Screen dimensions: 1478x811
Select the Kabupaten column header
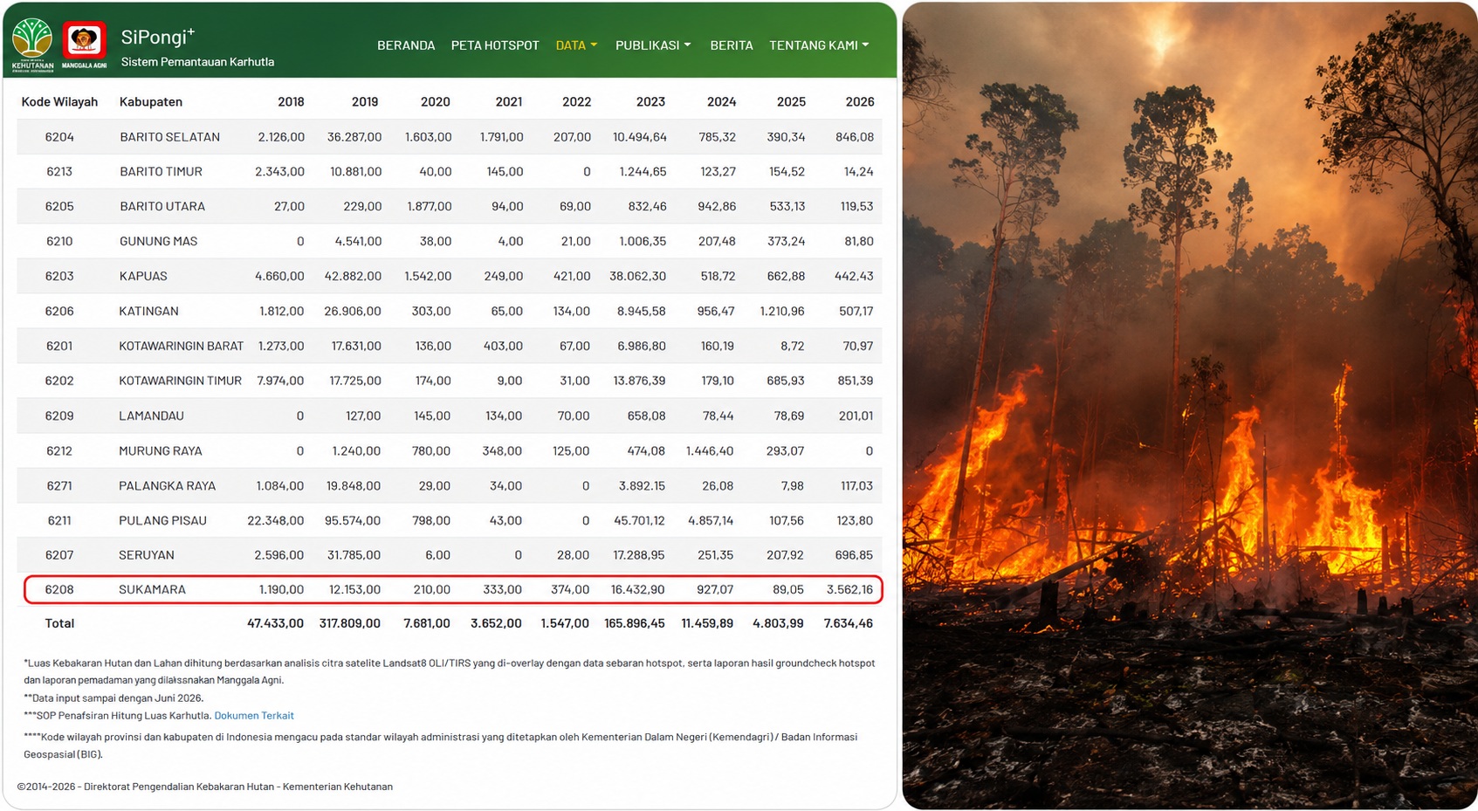click(x=151, y=102)
